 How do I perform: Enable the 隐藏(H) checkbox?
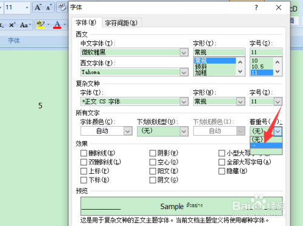click(222, 171)
